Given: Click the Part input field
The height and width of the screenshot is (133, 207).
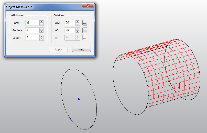Looking at the screenshot, I should pyautogui.click(x=32, y=23).
